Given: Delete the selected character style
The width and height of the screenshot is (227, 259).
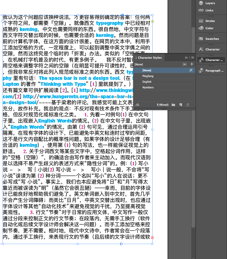Looking at the screenshot, I should click(188, 105).
